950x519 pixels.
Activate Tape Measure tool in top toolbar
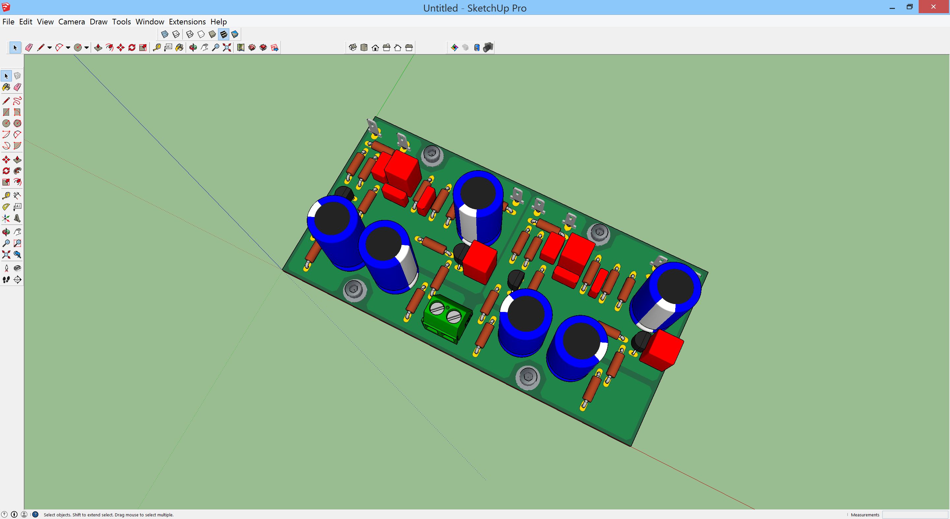(157, 47)
